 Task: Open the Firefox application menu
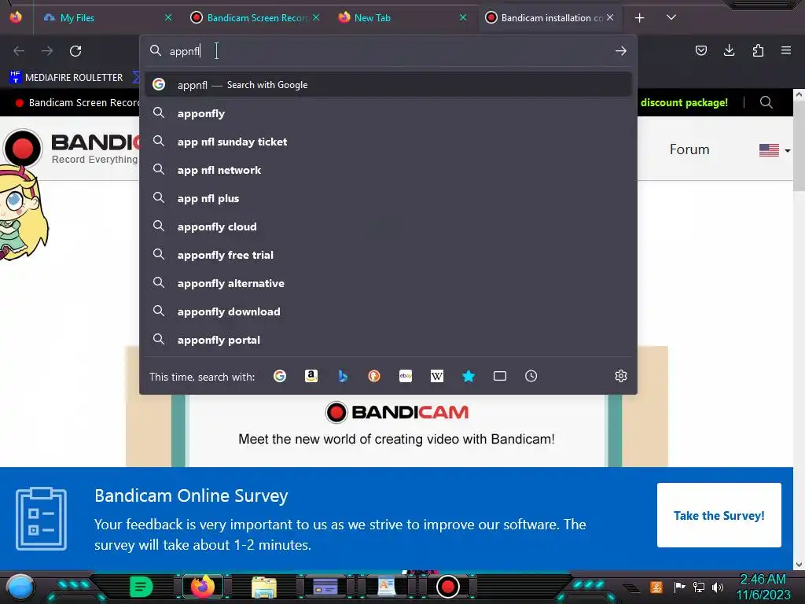tap(786, 50)
